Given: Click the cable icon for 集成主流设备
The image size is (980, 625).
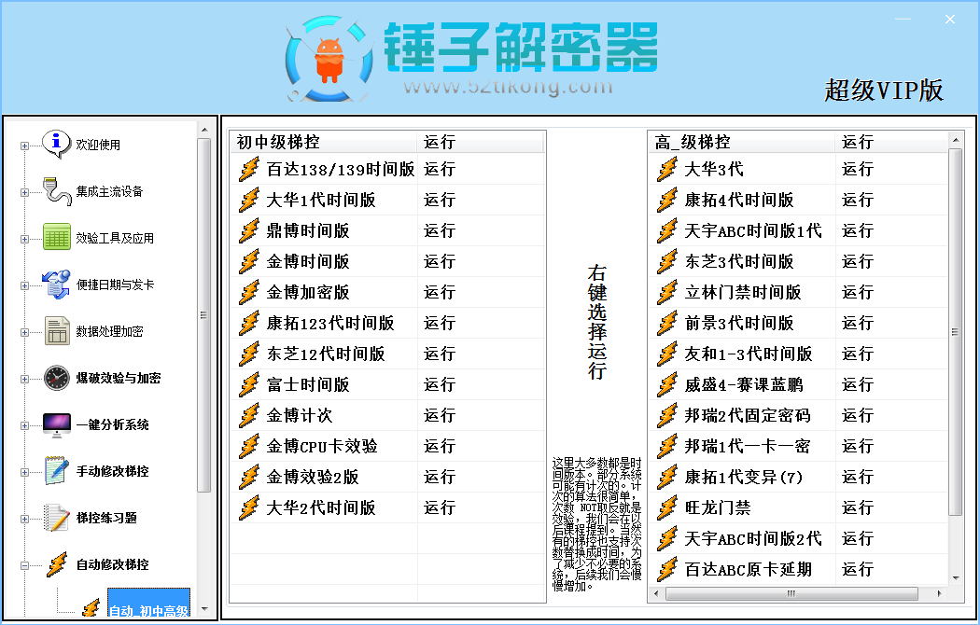Looking at the screenshot, I should (56, 191).
